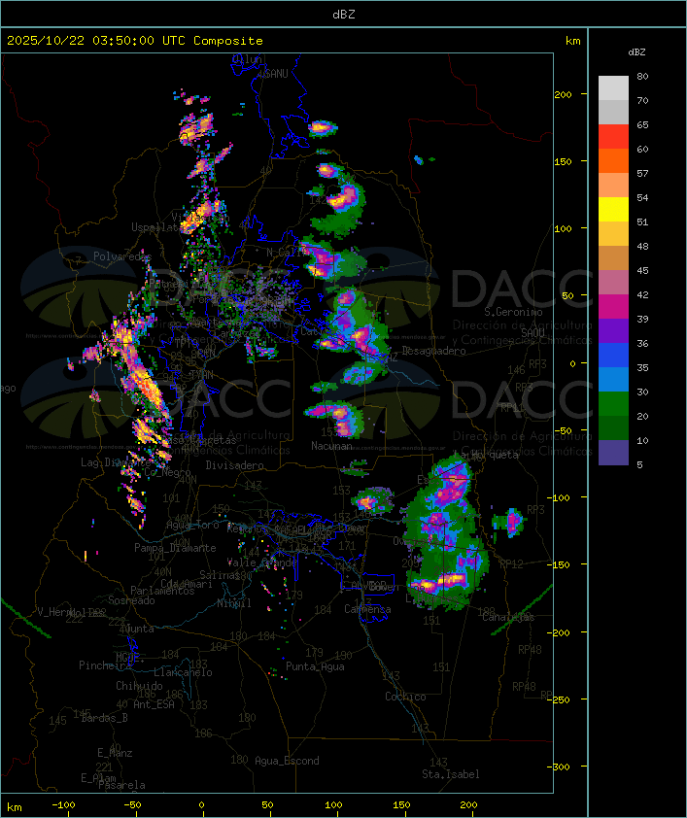Viewport: 687px width, 818px height.
Task: Click the '80' value at the legend top
Action: (x=642, y=76)
